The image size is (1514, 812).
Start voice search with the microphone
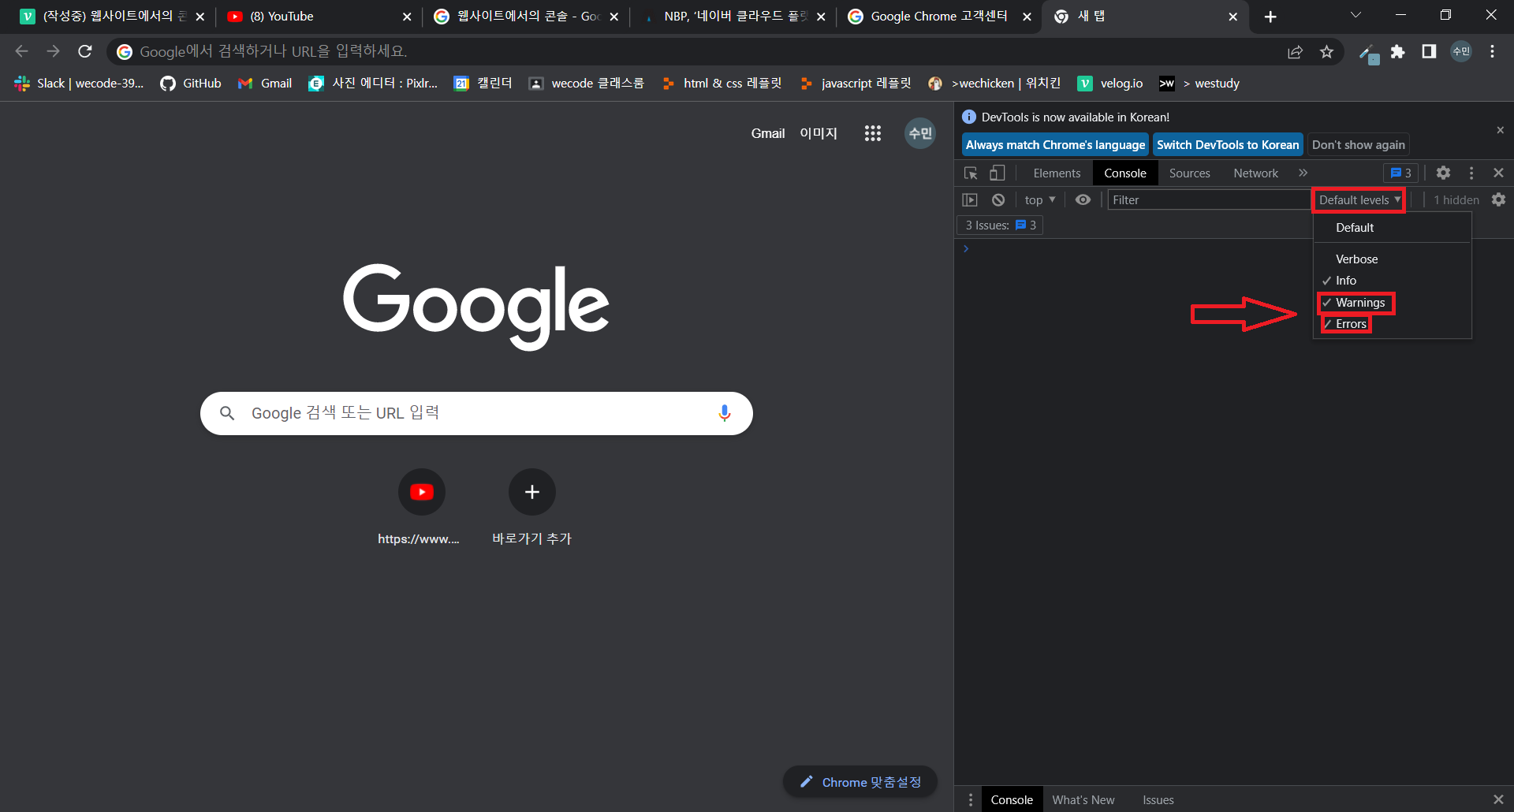[x=724, y=413]
